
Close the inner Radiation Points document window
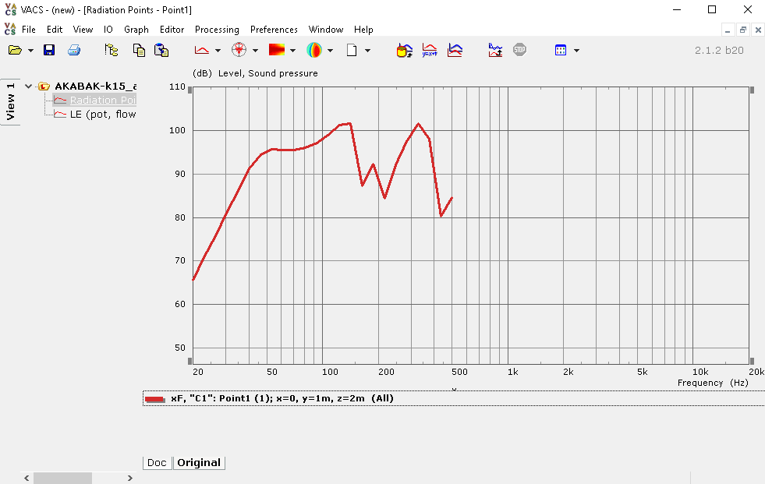pyautogui.click(x=758, y=30)
